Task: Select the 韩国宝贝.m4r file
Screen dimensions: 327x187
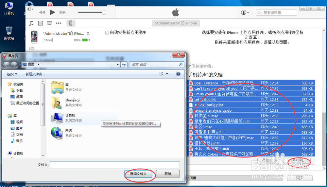Action: point(252,116)
